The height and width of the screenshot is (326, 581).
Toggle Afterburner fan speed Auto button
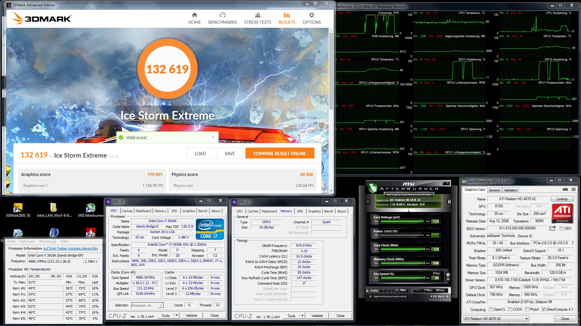coord(436,273)
